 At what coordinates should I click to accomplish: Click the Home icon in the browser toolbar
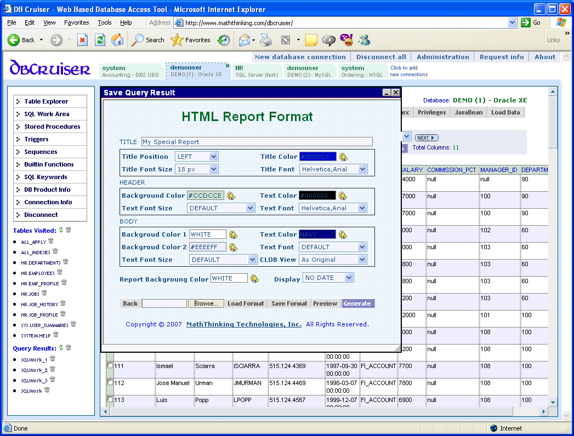pos(117,39)
